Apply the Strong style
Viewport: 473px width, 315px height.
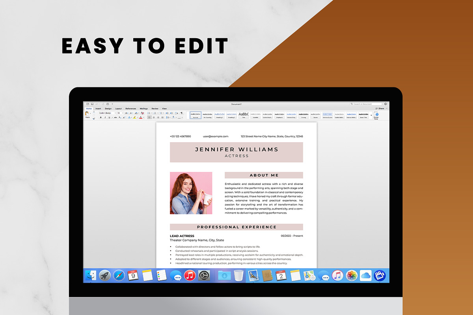(304, 115)
